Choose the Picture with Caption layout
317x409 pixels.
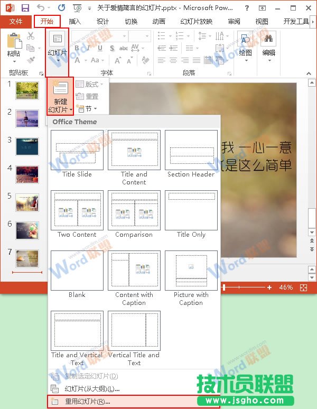coord(191,278)
